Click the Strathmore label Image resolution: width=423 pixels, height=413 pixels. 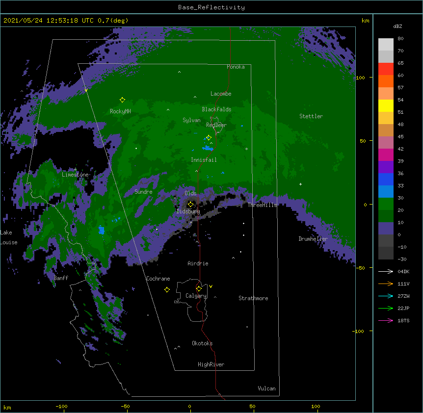click(x=253, y=298)
